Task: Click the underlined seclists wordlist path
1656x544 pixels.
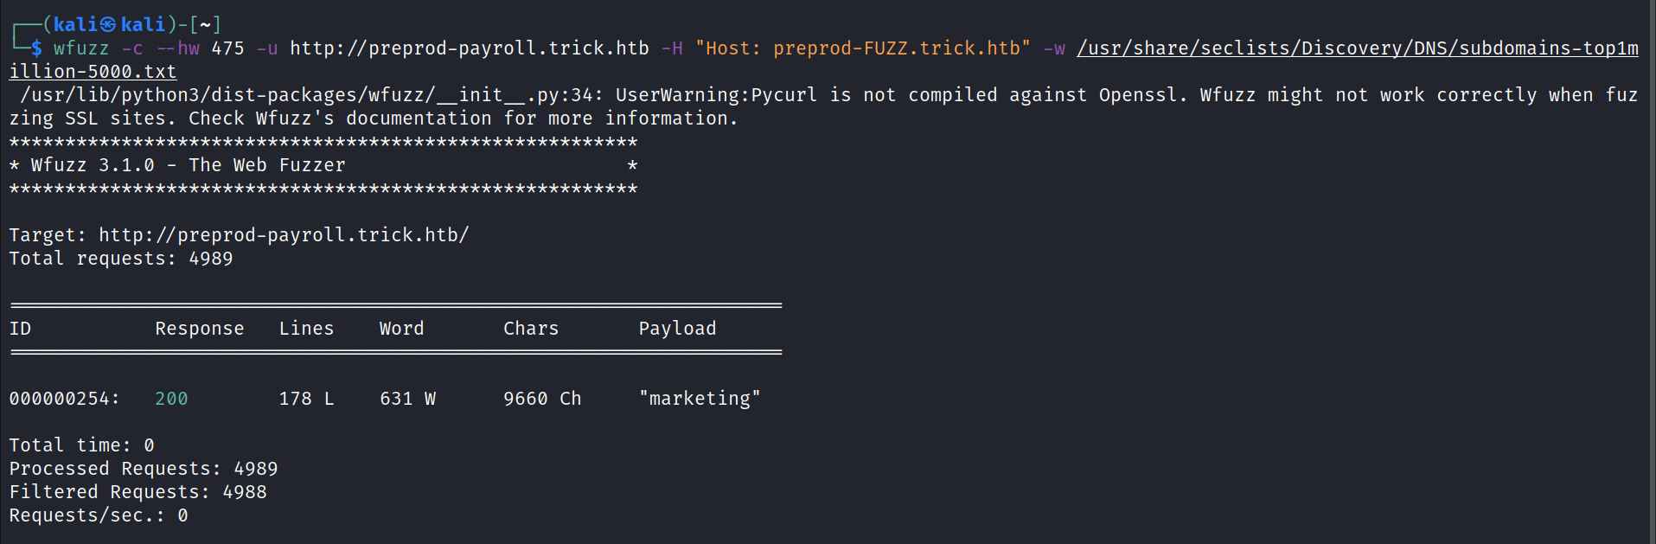Action: point(1357,48)
